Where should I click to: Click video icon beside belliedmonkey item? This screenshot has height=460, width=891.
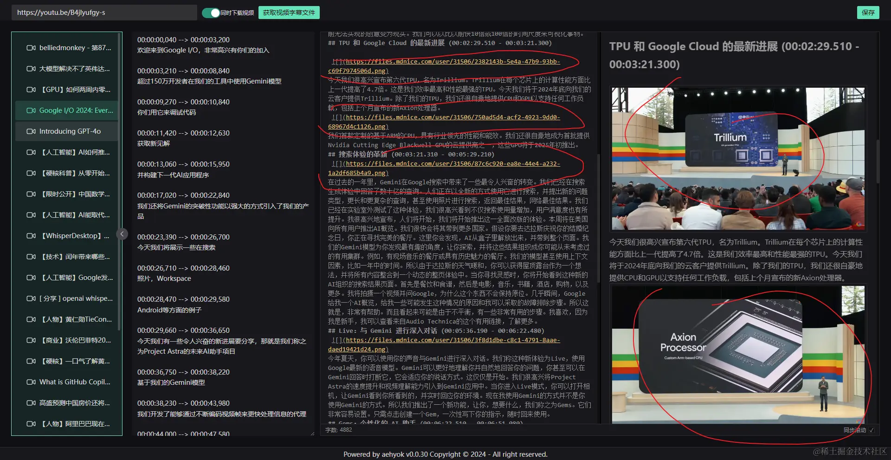coord(31,48)
